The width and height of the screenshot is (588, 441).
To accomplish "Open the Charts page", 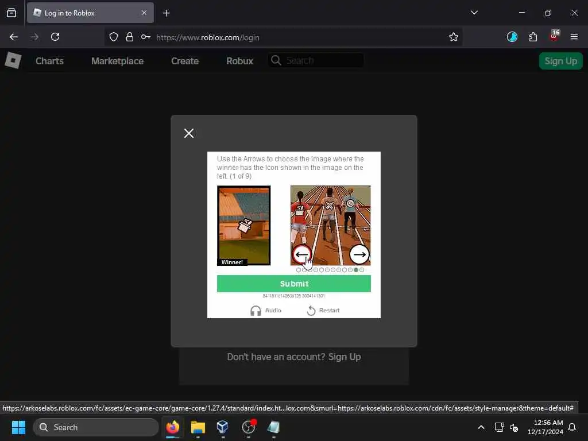I will coord(49,61).
